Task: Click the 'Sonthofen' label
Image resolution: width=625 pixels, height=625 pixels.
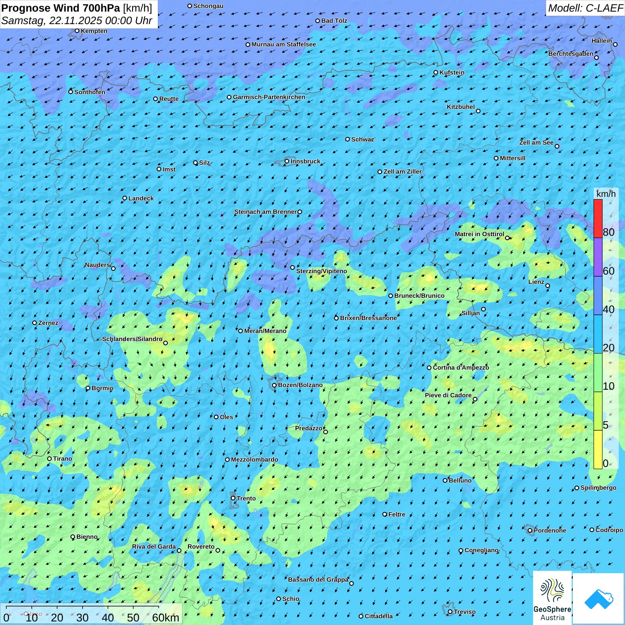Action: (x=90, y=92)
